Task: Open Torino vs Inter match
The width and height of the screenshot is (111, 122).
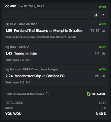Action: pos(26,53)
